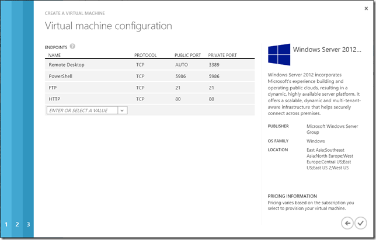The height and width of the screenshot is (240, 376).
Task: Select the PowerShell endpoint name
Action: [x=61, y=76]
